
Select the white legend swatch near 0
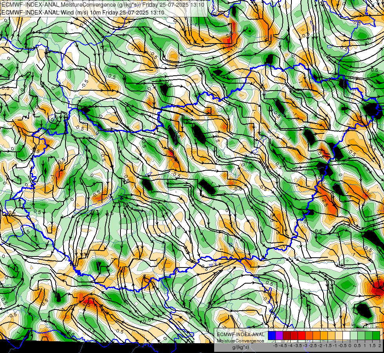(x=346, y=336)
